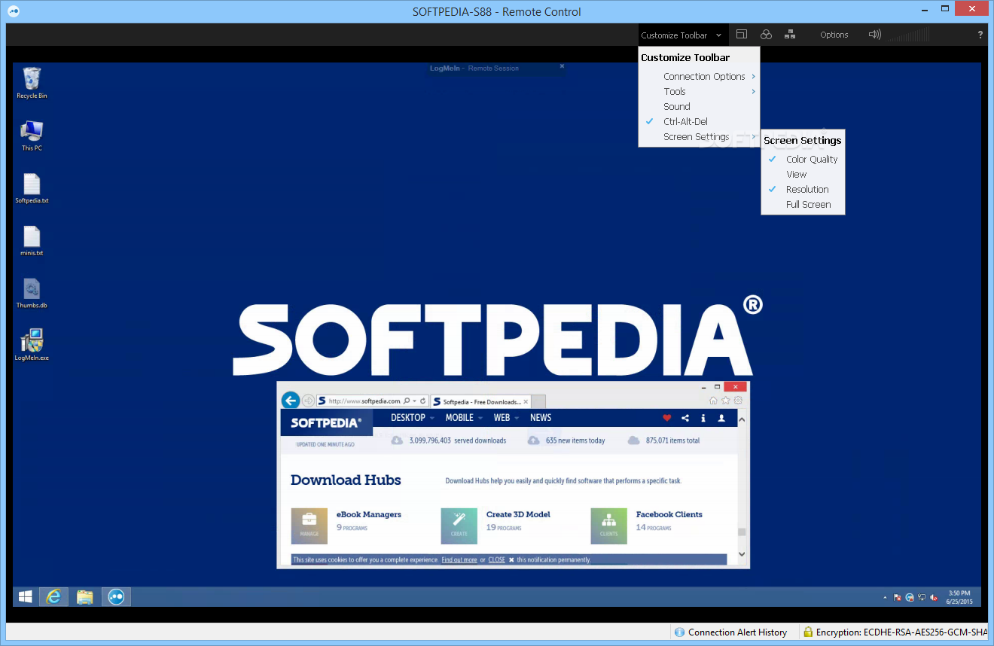Screen dimensions: 994x646
Task: Click the network monitors icon in toolbar
Action: pos(790,35)
